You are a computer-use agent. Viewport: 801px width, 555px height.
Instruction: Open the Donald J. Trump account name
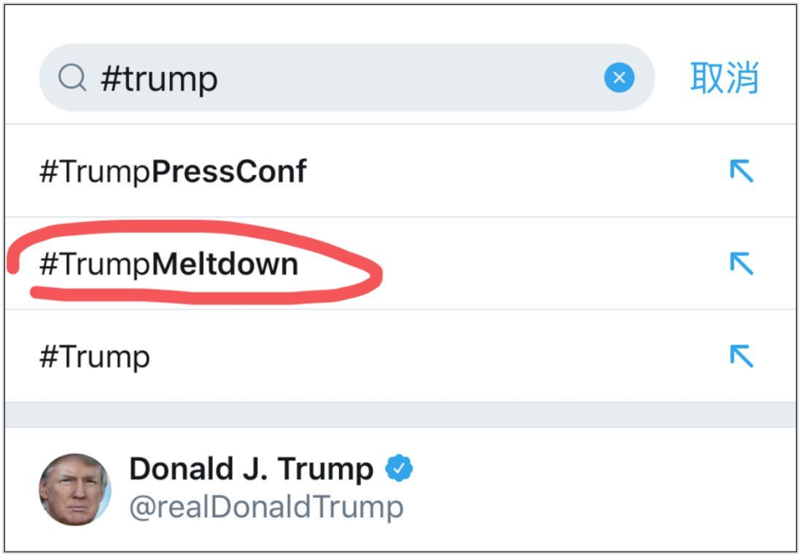pos(251,469)
